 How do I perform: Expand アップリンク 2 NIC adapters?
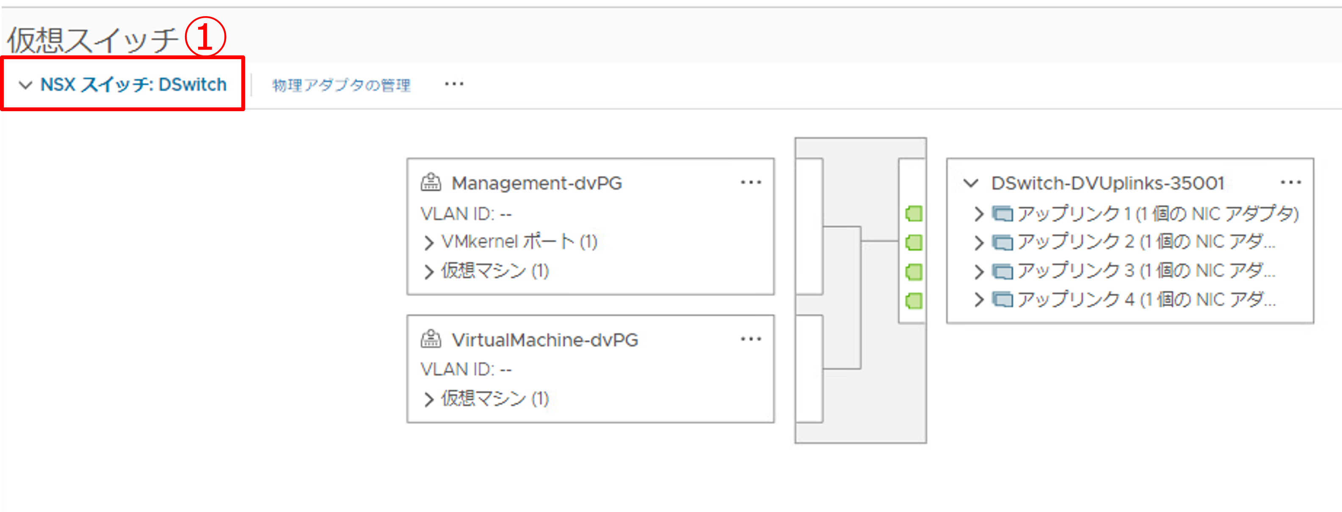(x=979, y=243)
